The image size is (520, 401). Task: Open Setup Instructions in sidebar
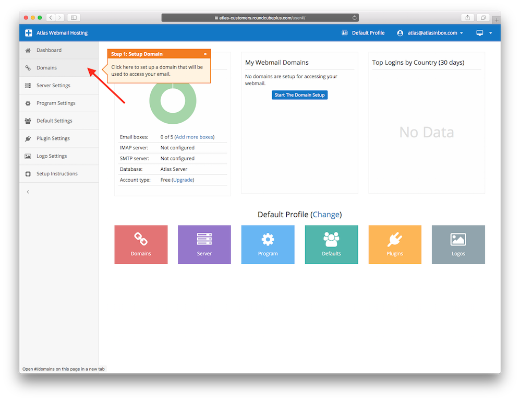tap(59, 174)
